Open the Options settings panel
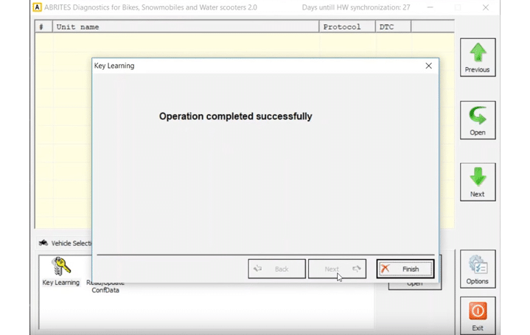This screenshot has height=335, width=530. pos(478,269)
